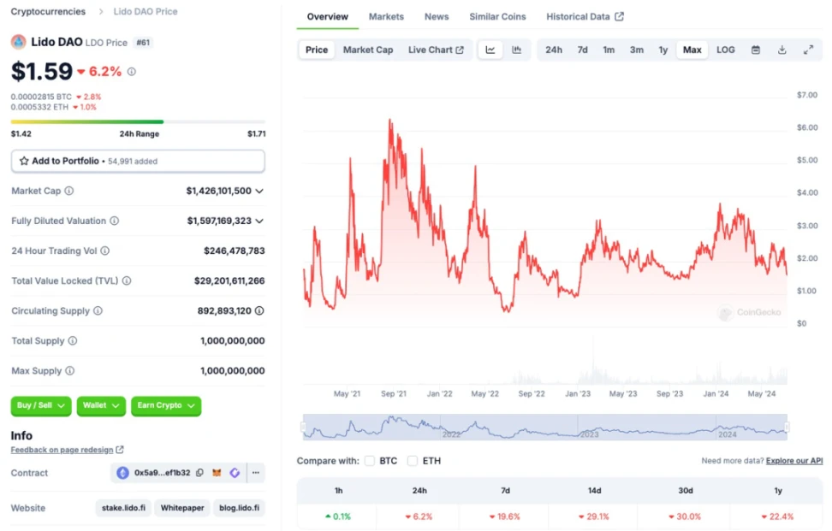Switch to the Markets tab
832x531 pixels.
[386, 16]
